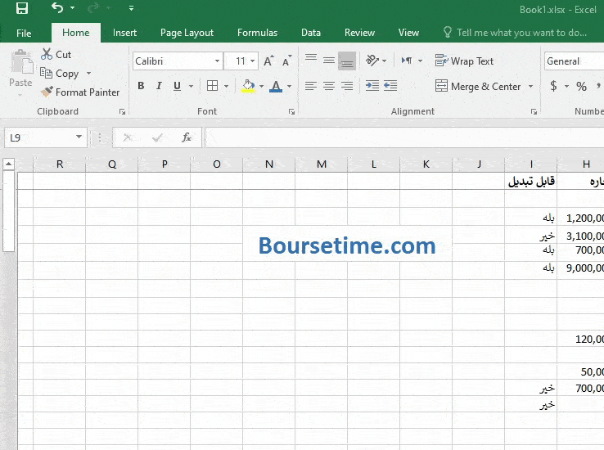Switch to the View tab
Screen dimensions: 604x450
[408, 33]
